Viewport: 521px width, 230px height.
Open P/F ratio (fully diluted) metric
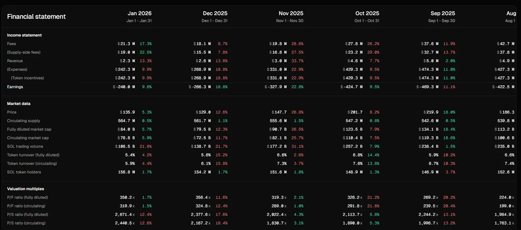[27, 197]
